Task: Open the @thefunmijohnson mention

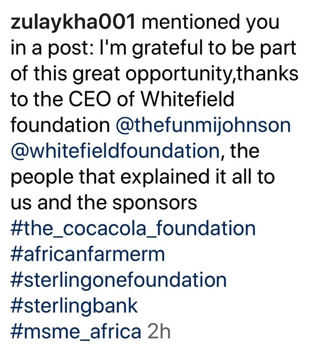Action: coord(203,126)
